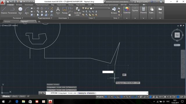
Task: Switch to the Управление ribbon tab
Action: (x=61, y=5)
